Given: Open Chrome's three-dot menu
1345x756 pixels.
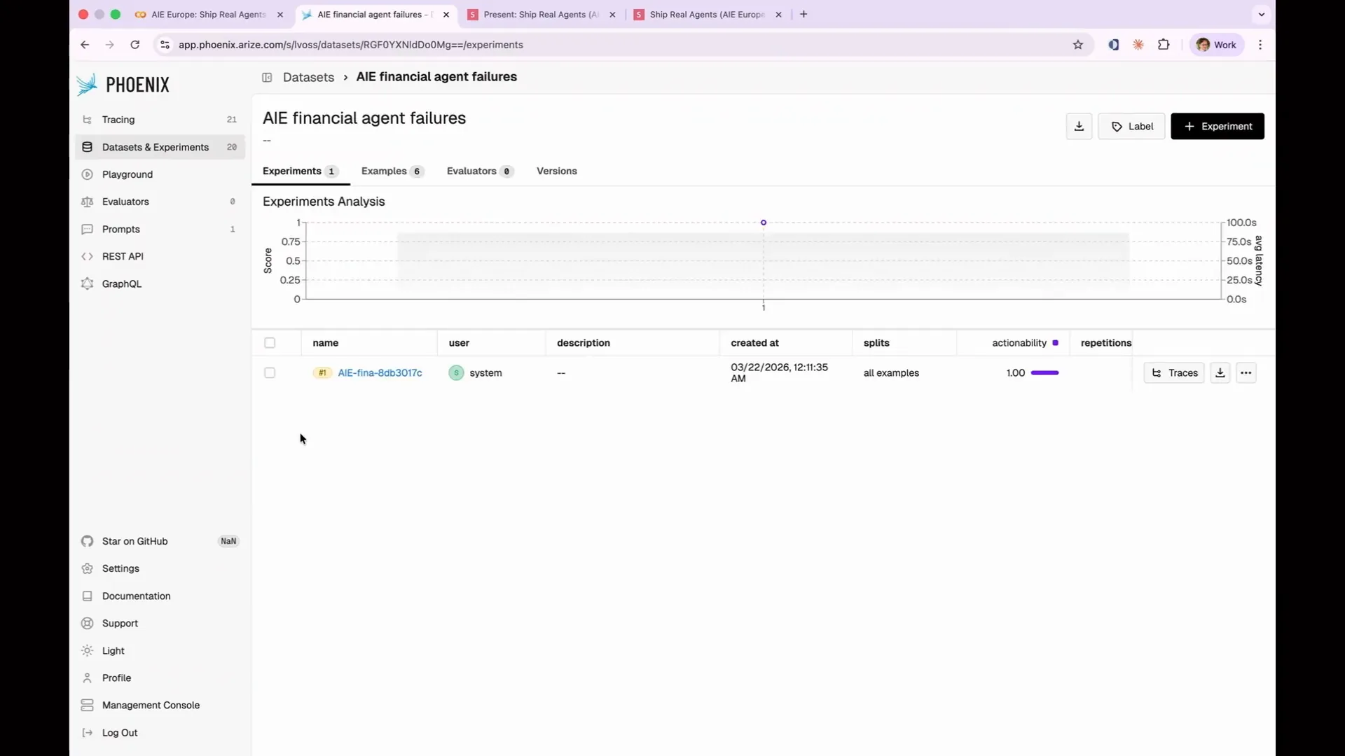Looking at the screenshot, I should 1260,45.
